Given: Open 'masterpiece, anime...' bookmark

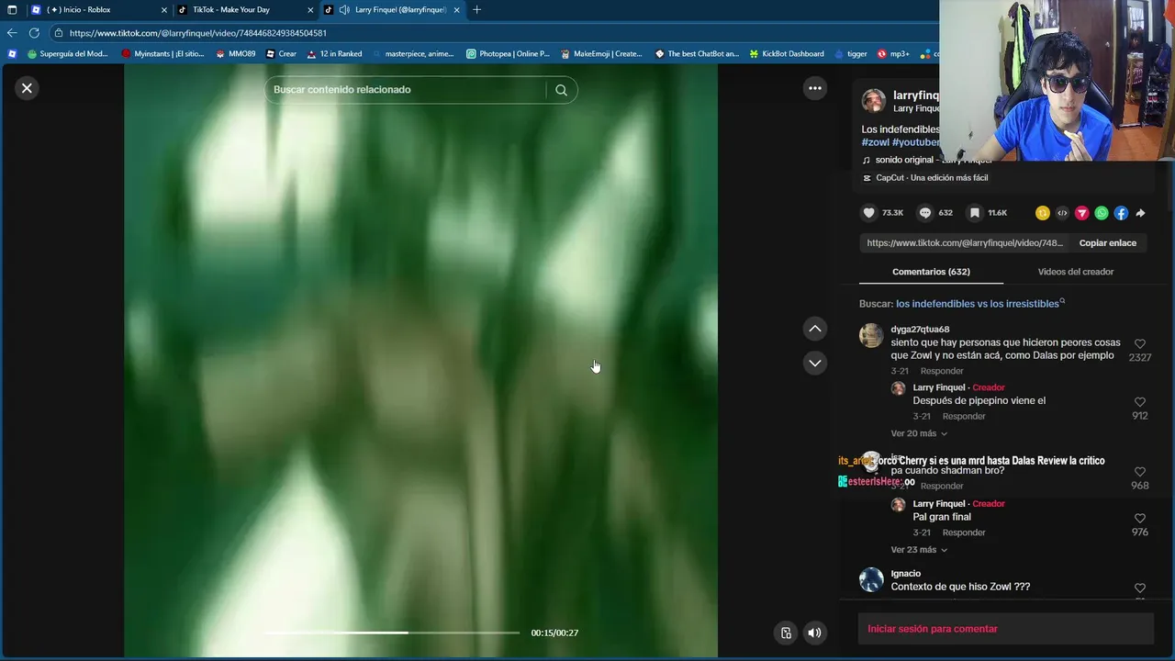Looking at the screenshot, I should [x=413, y=54].
